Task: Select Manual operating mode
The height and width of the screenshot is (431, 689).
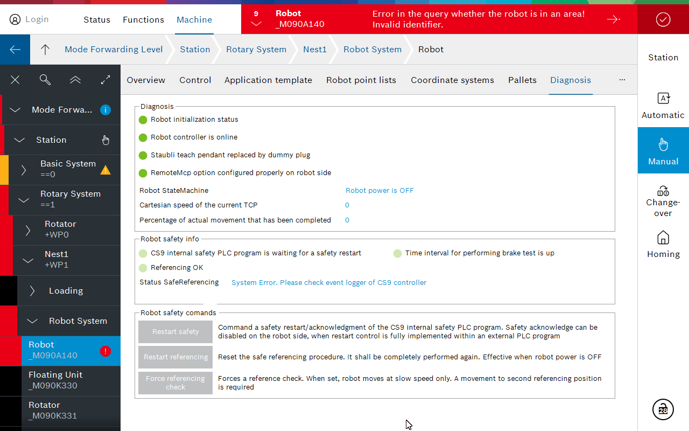Action: point(663,151)
